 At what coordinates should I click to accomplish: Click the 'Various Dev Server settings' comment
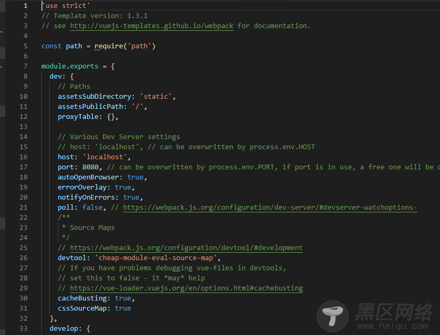pos(119,137)
